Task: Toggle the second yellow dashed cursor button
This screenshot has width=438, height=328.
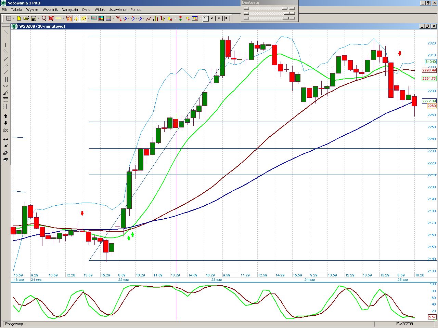Action: click(84, 18)
